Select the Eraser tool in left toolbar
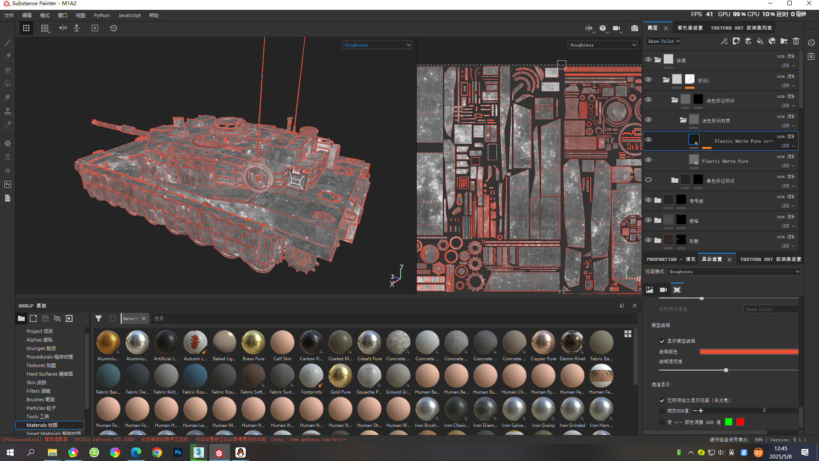The height and width of the screenshot is (461, 819). [x=8, y=56]
